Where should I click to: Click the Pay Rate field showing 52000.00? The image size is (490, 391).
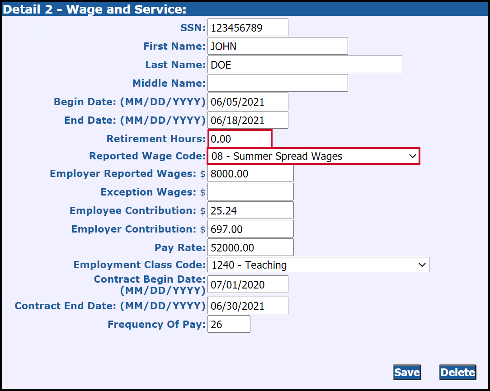250,247
